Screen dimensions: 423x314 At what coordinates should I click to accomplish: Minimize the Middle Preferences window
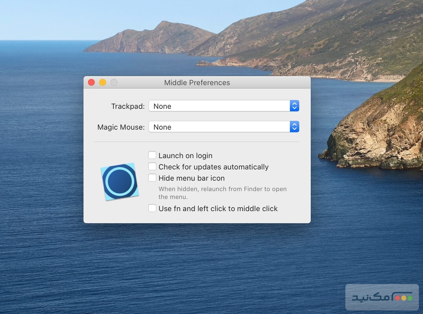click(x=103, y=82)
